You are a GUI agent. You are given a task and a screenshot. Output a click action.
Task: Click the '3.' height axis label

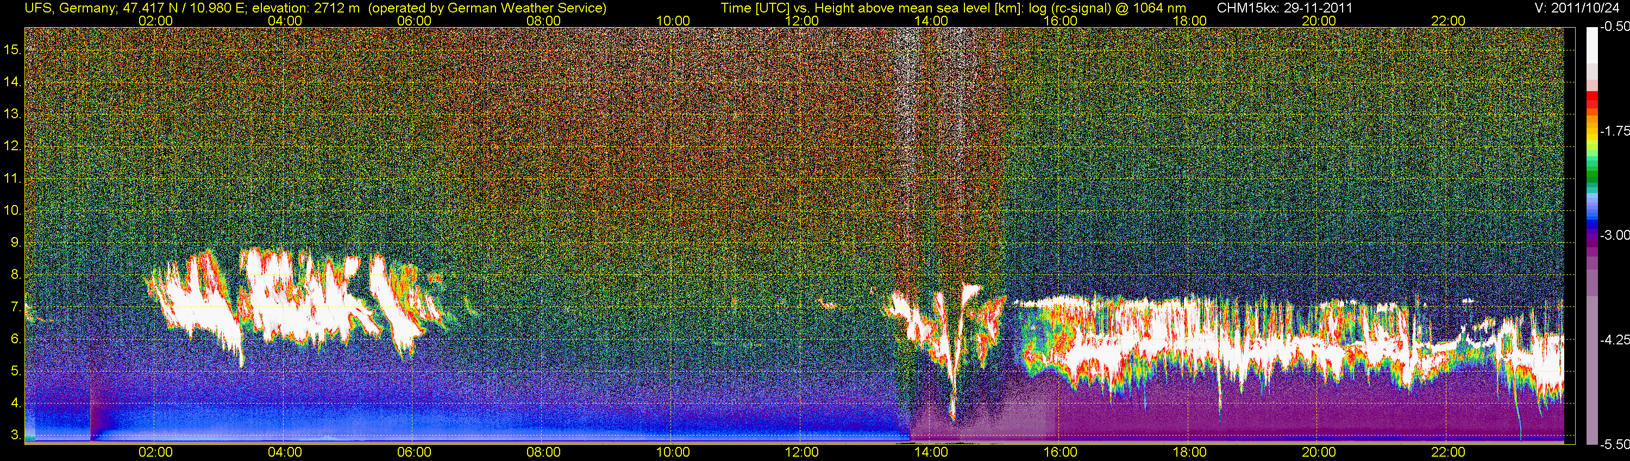click(x=16, y=436)
